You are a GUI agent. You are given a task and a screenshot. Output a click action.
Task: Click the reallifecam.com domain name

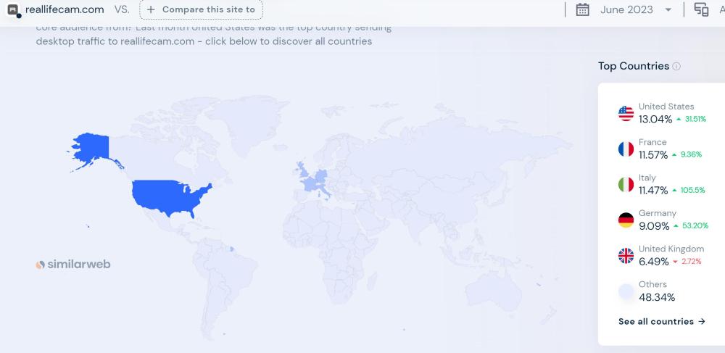[x=65, y=10]
